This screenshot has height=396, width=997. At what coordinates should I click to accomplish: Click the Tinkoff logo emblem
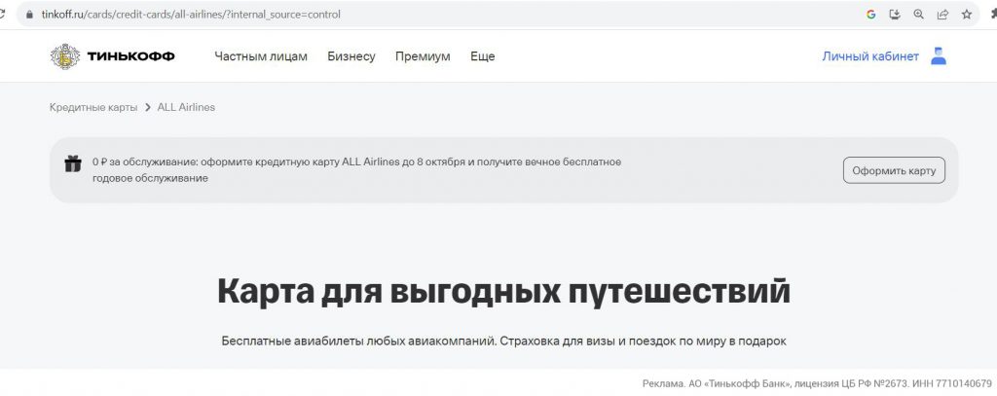click(x=65, y=56)
